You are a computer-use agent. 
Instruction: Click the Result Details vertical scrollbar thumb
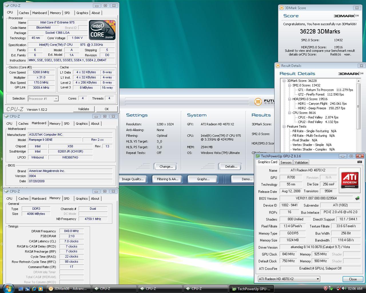358,106
